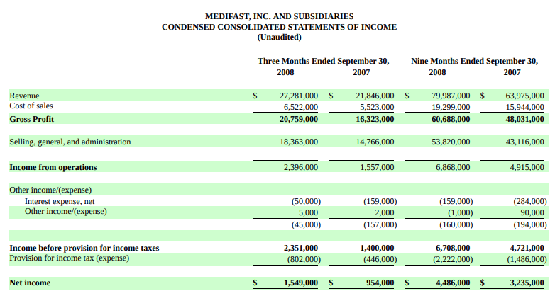Click 'Nine Months Ended September 30,' column header
Image resolution: width=555 pixels, height=296 pixels.
(474, 61)
